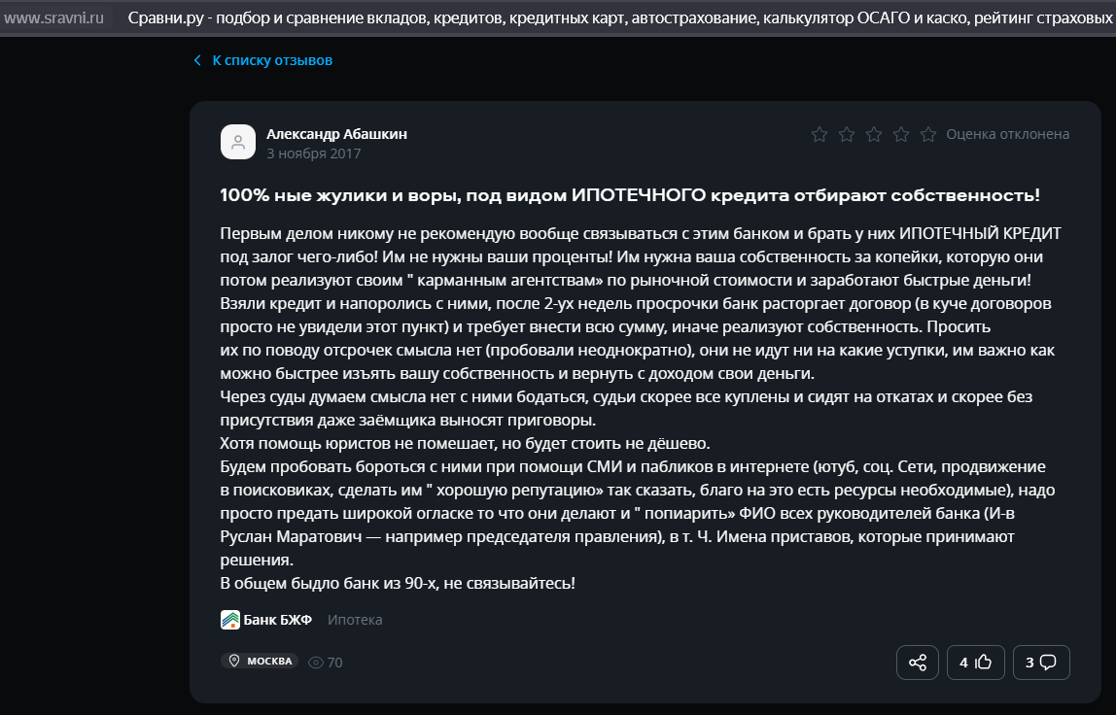This screenshot has height=715, width=1116.
Task: Select the third rating star
Action: coord(873,134)
